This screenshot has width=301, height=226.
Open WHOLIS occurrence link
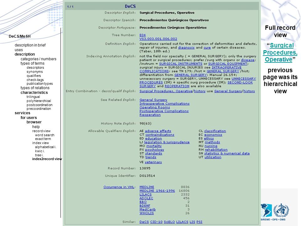tap(146, 213)
